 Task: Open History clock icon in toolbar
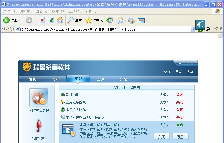[110, 20]
